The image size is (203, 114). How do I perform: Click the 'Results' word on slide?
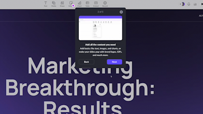[82, 108]
